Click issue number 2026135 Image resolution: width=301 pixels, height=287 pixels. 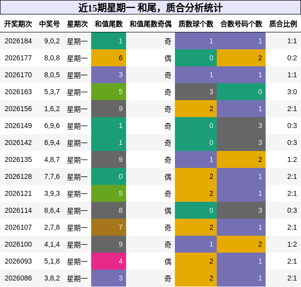point(18,159)
